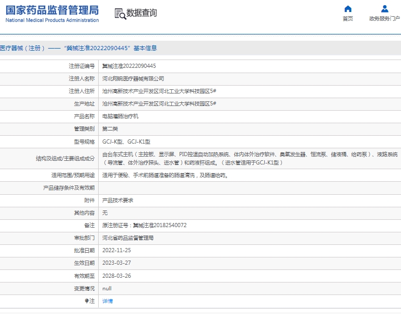Click the bulb icon beside 注

point(87,301)
